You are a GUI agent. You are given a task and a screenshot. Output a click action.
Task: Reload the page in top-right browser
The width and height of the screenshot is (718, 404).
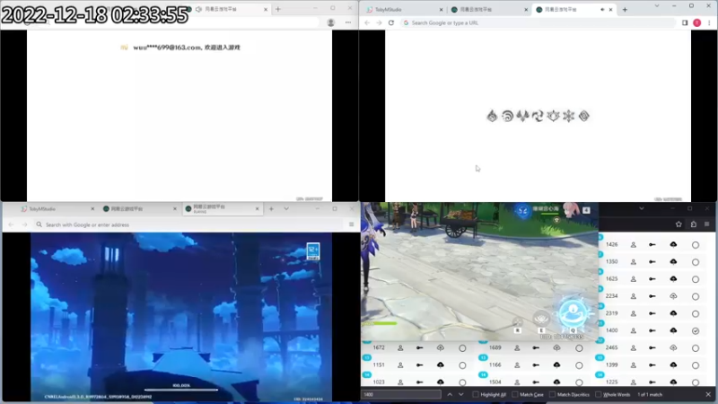coord(391,22)
